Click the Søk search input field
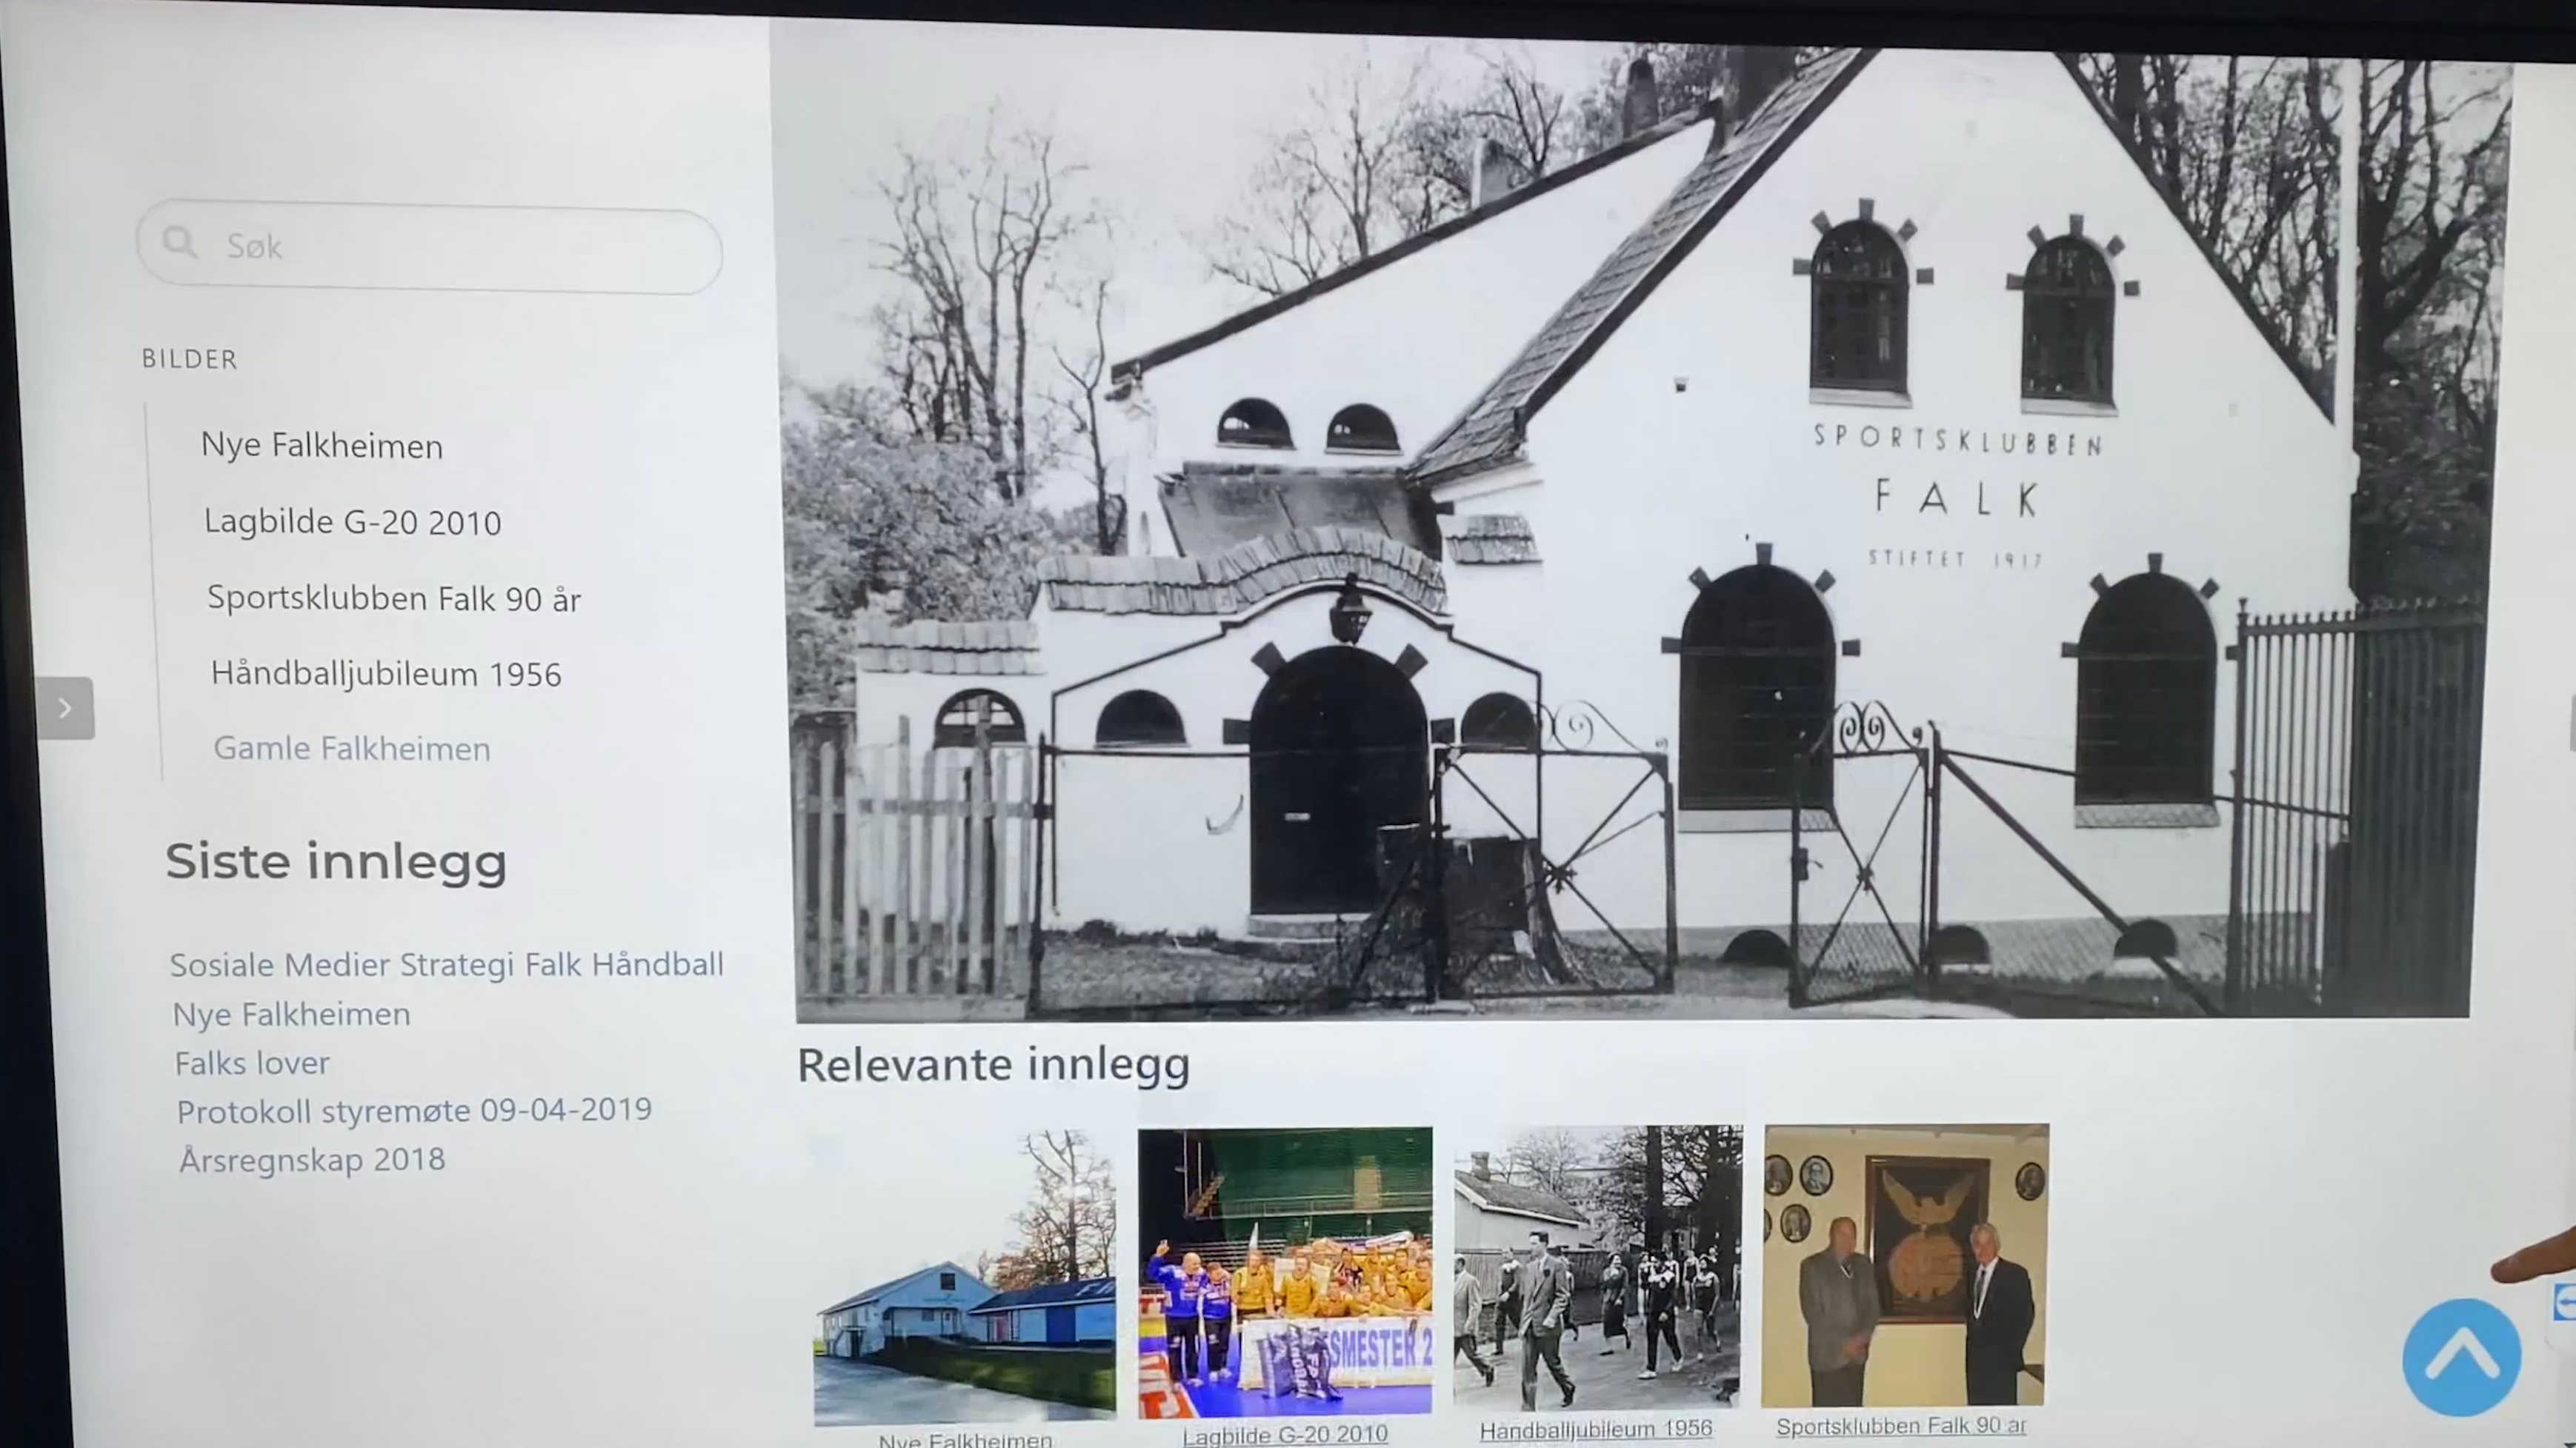Image resolution: width=2576 pixels, height=1448 pixels. [429, 248]
